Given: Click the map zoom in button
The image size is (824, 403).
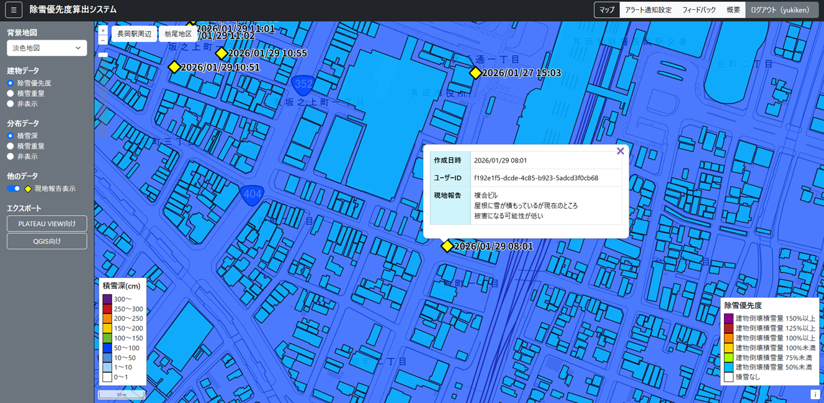Looking at the screenshot, I should click(x=103, y=30).
